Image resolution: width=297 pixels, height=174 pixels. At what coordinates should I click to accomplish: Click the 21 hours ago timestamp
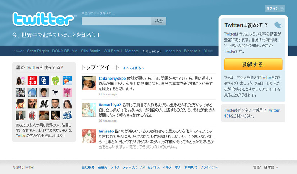(x=108, y=94)
